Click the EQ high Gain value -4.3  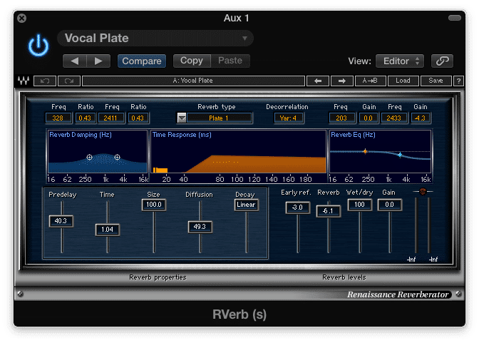coord(421,118)
